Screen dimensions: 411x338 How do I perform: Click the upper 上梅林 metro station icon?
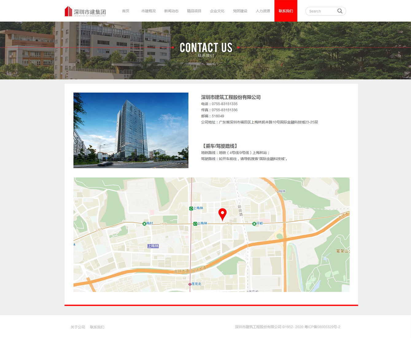tap(191, 208)
